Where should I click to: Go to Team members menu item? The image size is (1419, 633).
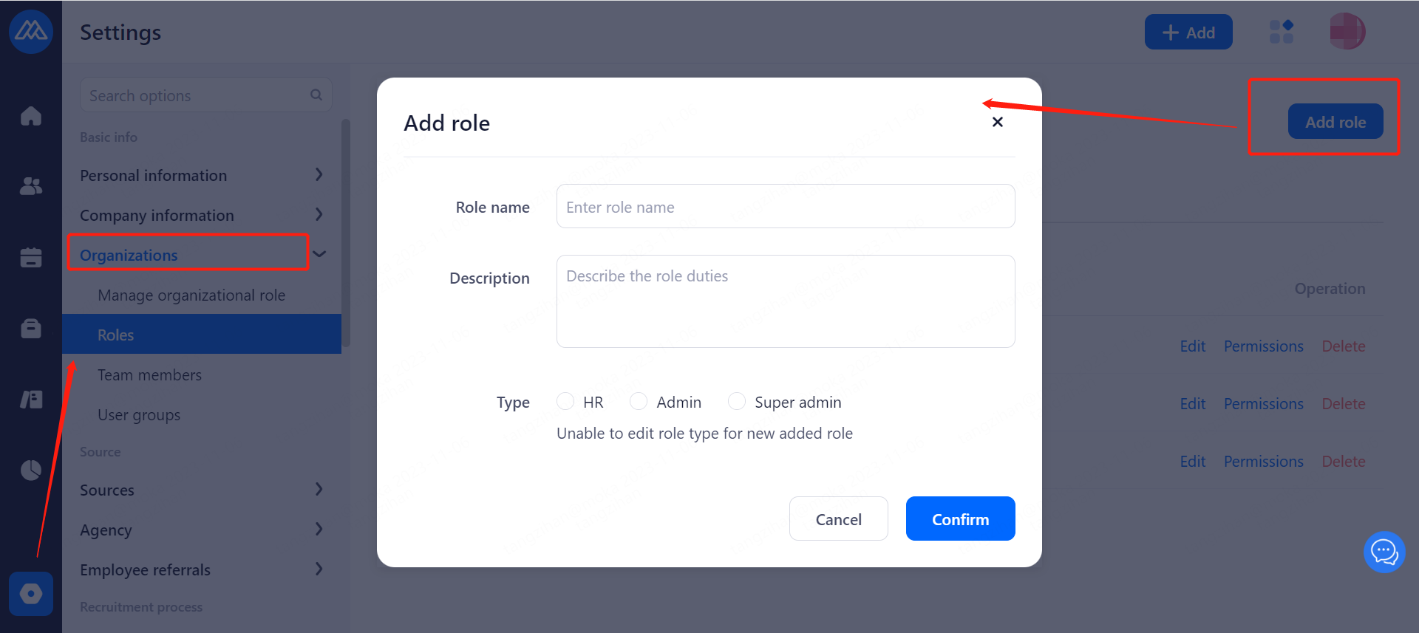(x=149, y=375)
